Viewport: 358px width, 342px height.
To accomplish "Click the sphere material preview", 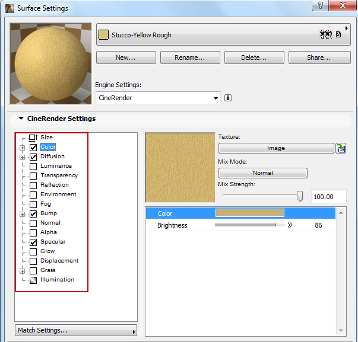I will click(x=50, y=64).
